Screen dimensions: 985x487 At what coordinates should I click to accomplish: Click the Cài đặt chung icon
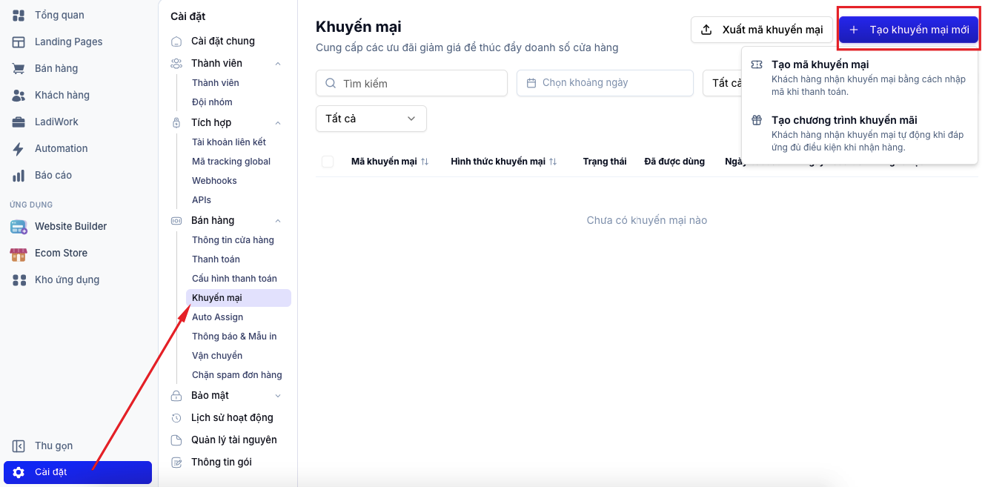coord(176,41)
